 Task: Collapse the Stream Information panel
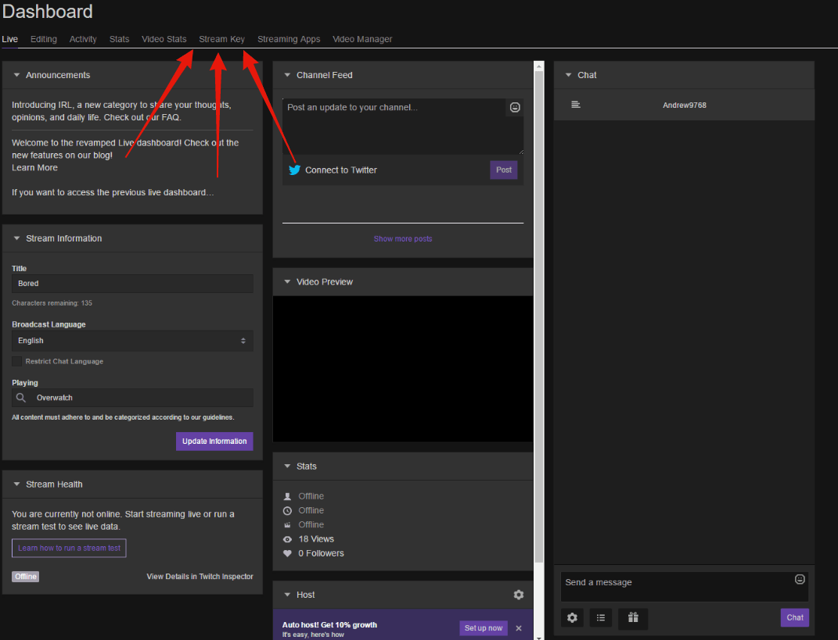(x=17, y=238)
